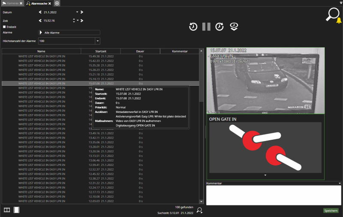Expand the Alle Alarme selector
This screenshot has height=217, width=343.
pyautogui.click(x=41, y=33)
